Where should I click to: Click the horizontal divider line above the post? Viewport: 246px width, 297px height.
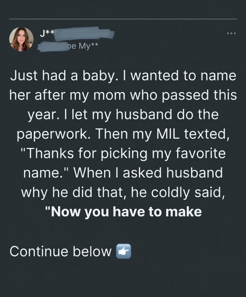[x=123, y=19]
